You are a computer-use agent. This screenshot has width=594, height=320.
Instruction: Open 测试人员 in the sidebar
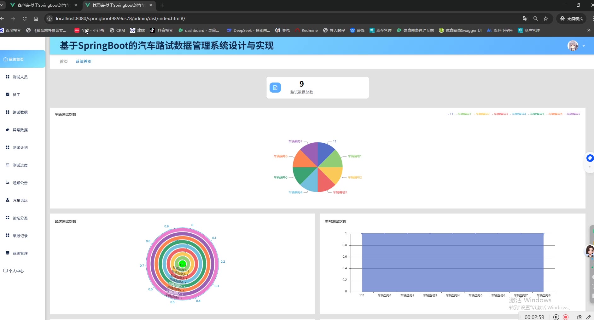(20, 77)
